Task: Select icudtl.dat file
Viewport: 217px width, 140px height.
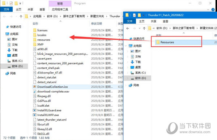Action: pos(43,106)
